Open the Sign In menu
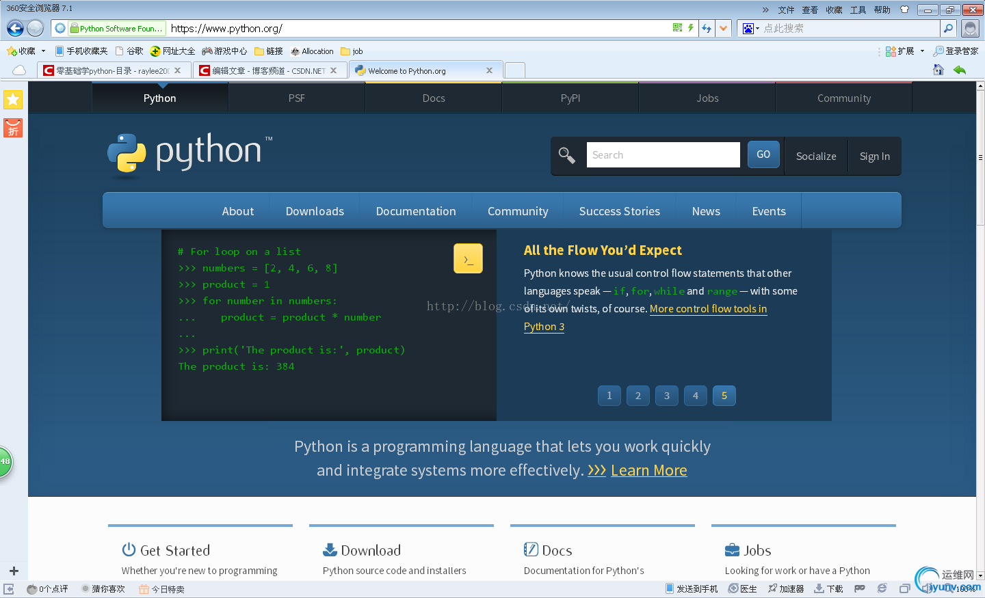The width and height of the screenshot is (985, 598). click(x=875, y=157)
